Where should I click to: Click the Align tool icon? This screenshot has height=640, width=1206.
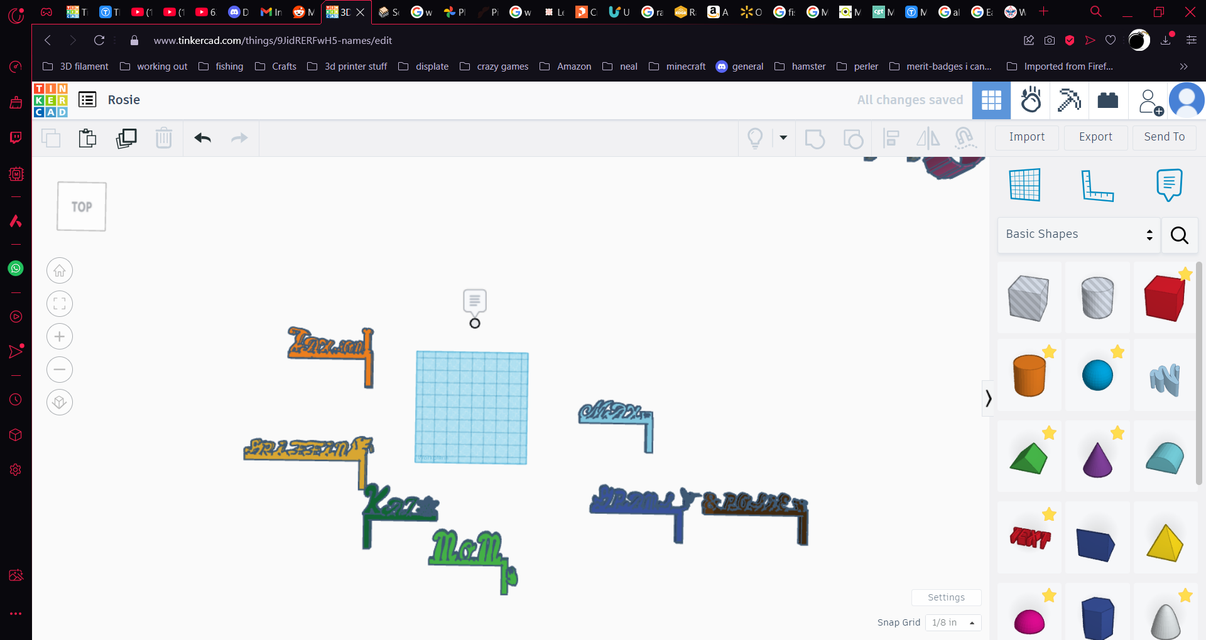[x=891, y=138]
